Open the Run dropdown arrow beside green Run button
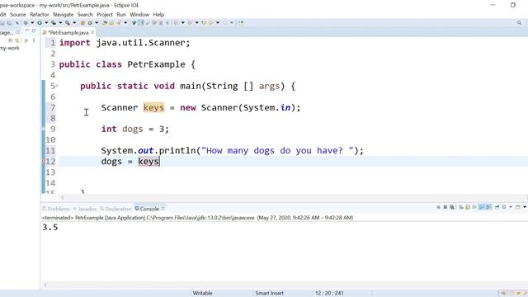The image size is (528, 297). click(46, 23)
